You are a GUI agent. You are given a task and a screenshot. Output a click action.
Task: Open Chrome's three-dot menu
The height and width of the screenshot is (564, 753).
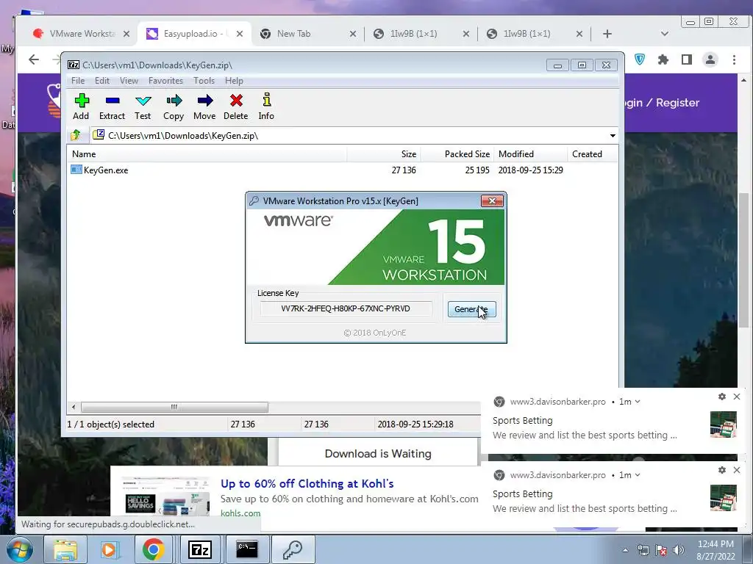tap(734, 59)
